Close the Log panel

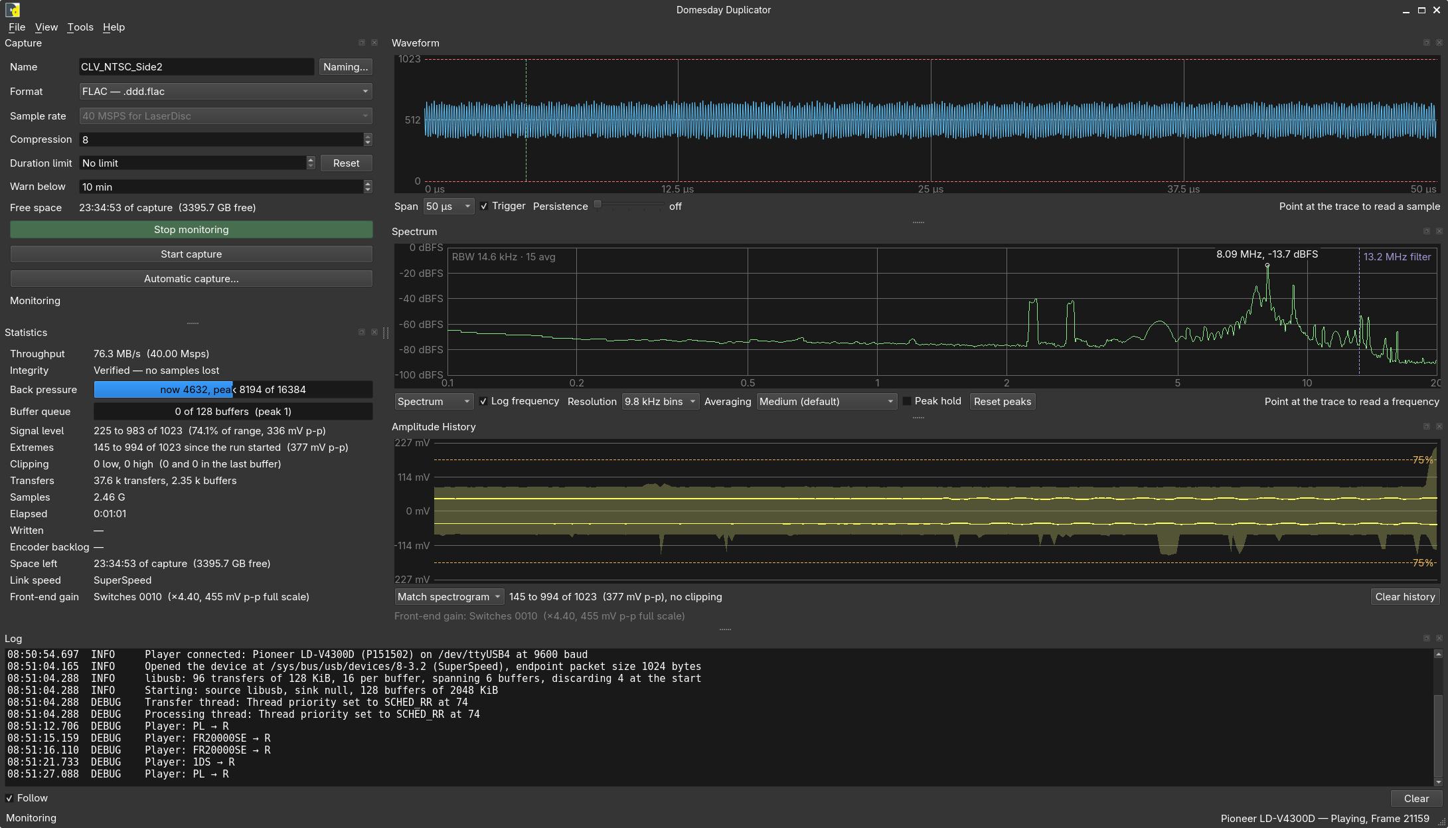pos(1439,638)
